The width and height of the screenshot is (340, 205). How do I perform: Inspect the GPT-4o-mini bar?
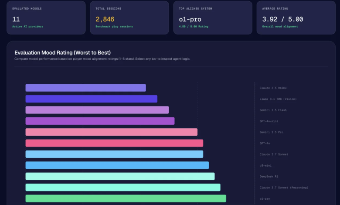[100, 121]
